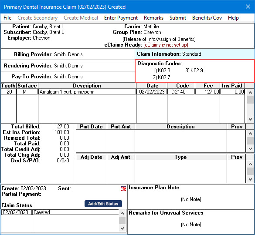The height and width of the screenshot is (235, 255).
Task: Click procedures list scroll down arrow
Action: (250, 119)
